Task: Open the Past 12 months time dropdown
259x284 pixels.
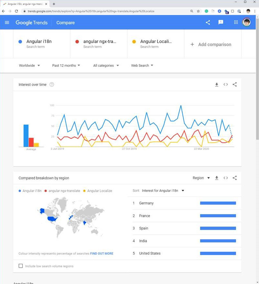Action: click(x=66, y=66)
